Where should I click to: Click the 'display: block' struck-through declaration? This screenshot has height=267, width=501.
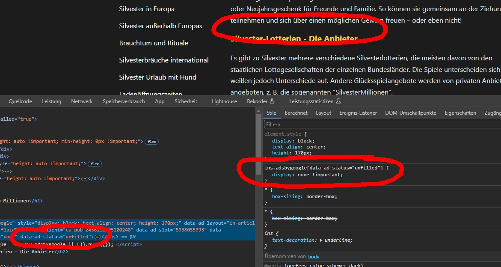293,141
